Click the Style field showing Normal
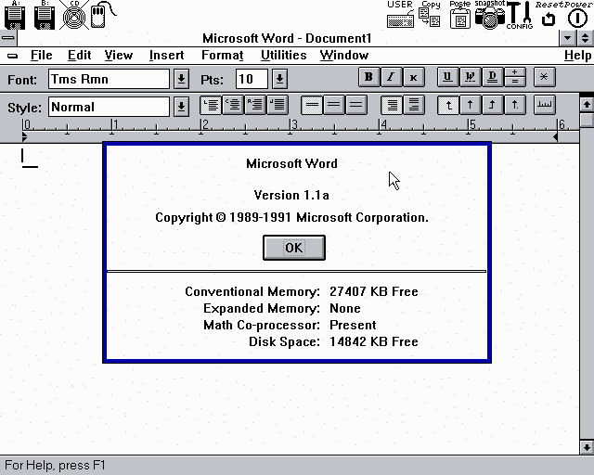The width and height of the screenshot is (594, 475). coord(109,107)
